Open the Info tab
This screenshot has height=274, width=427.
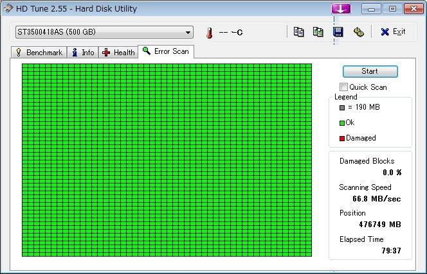click(x=83, y=53)
